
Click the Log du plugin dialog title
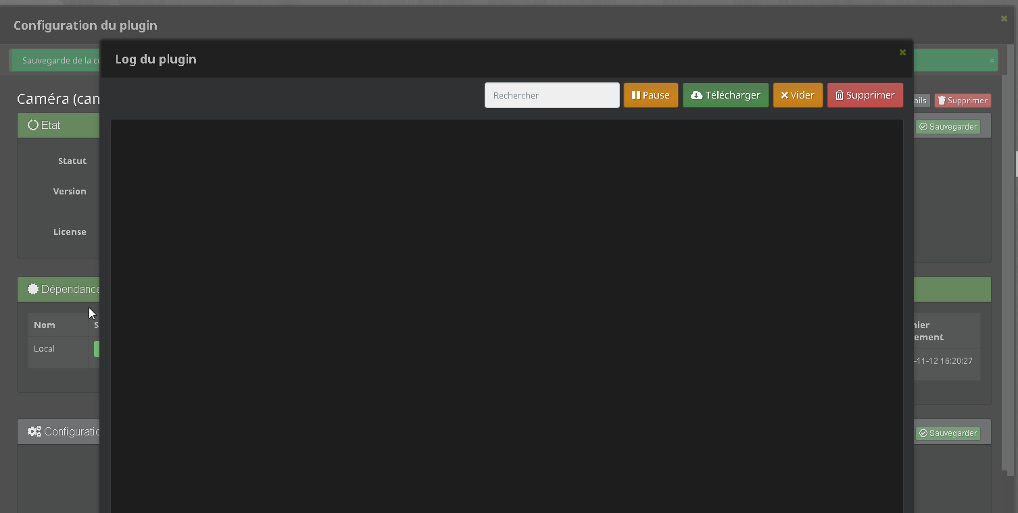click(155, 59)
